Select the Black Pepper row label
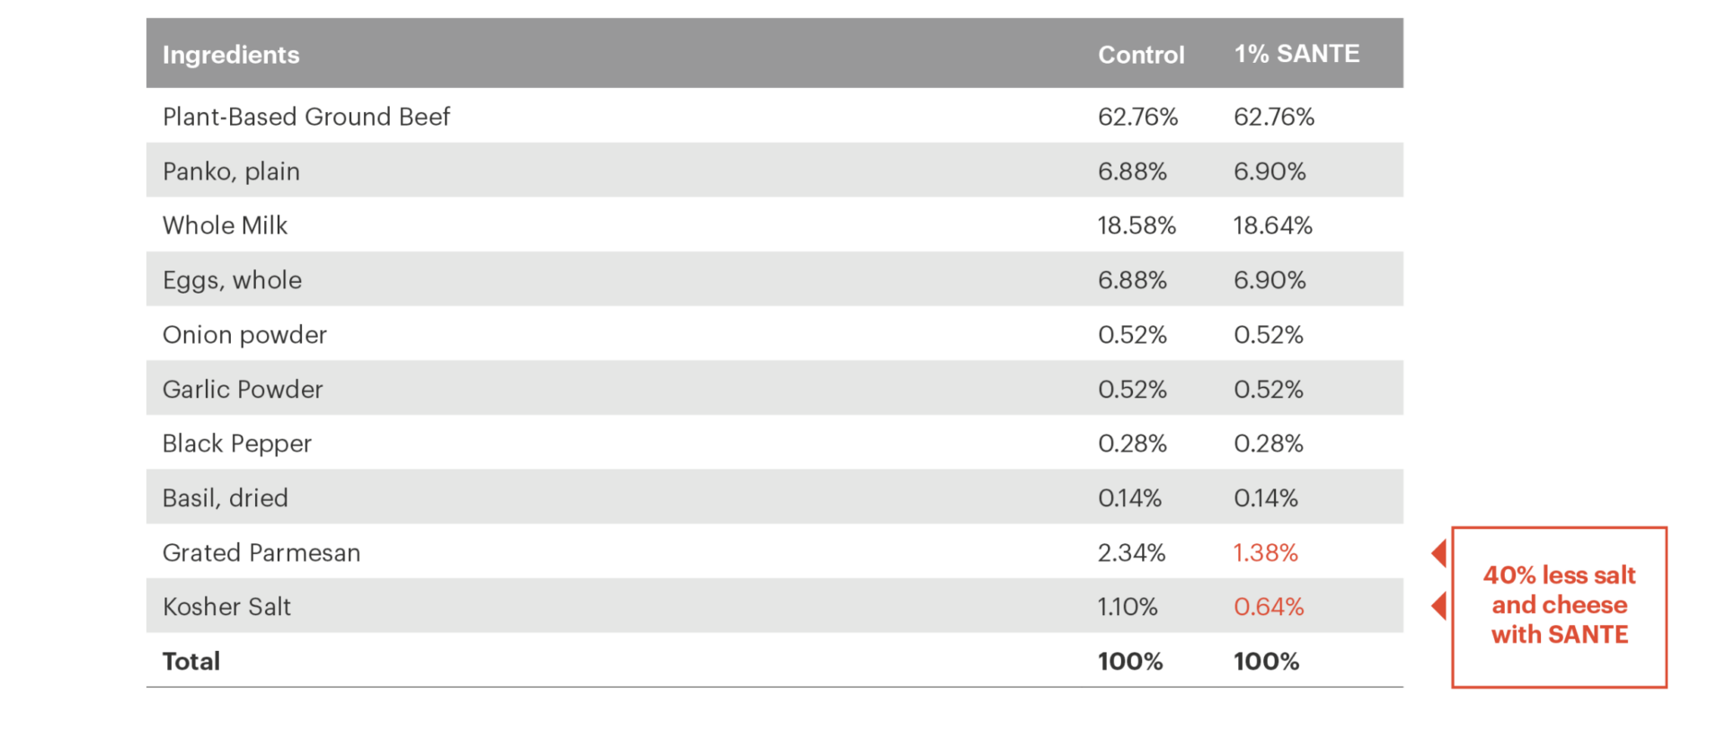Viewport: 1725px width, 747px height. pyautogui.click(x=237, y=444)
